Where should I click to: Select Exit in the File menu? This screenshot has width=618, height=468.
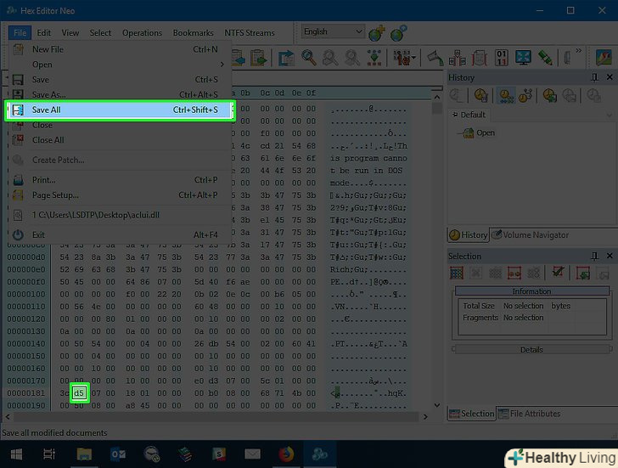tap(120, 234)
